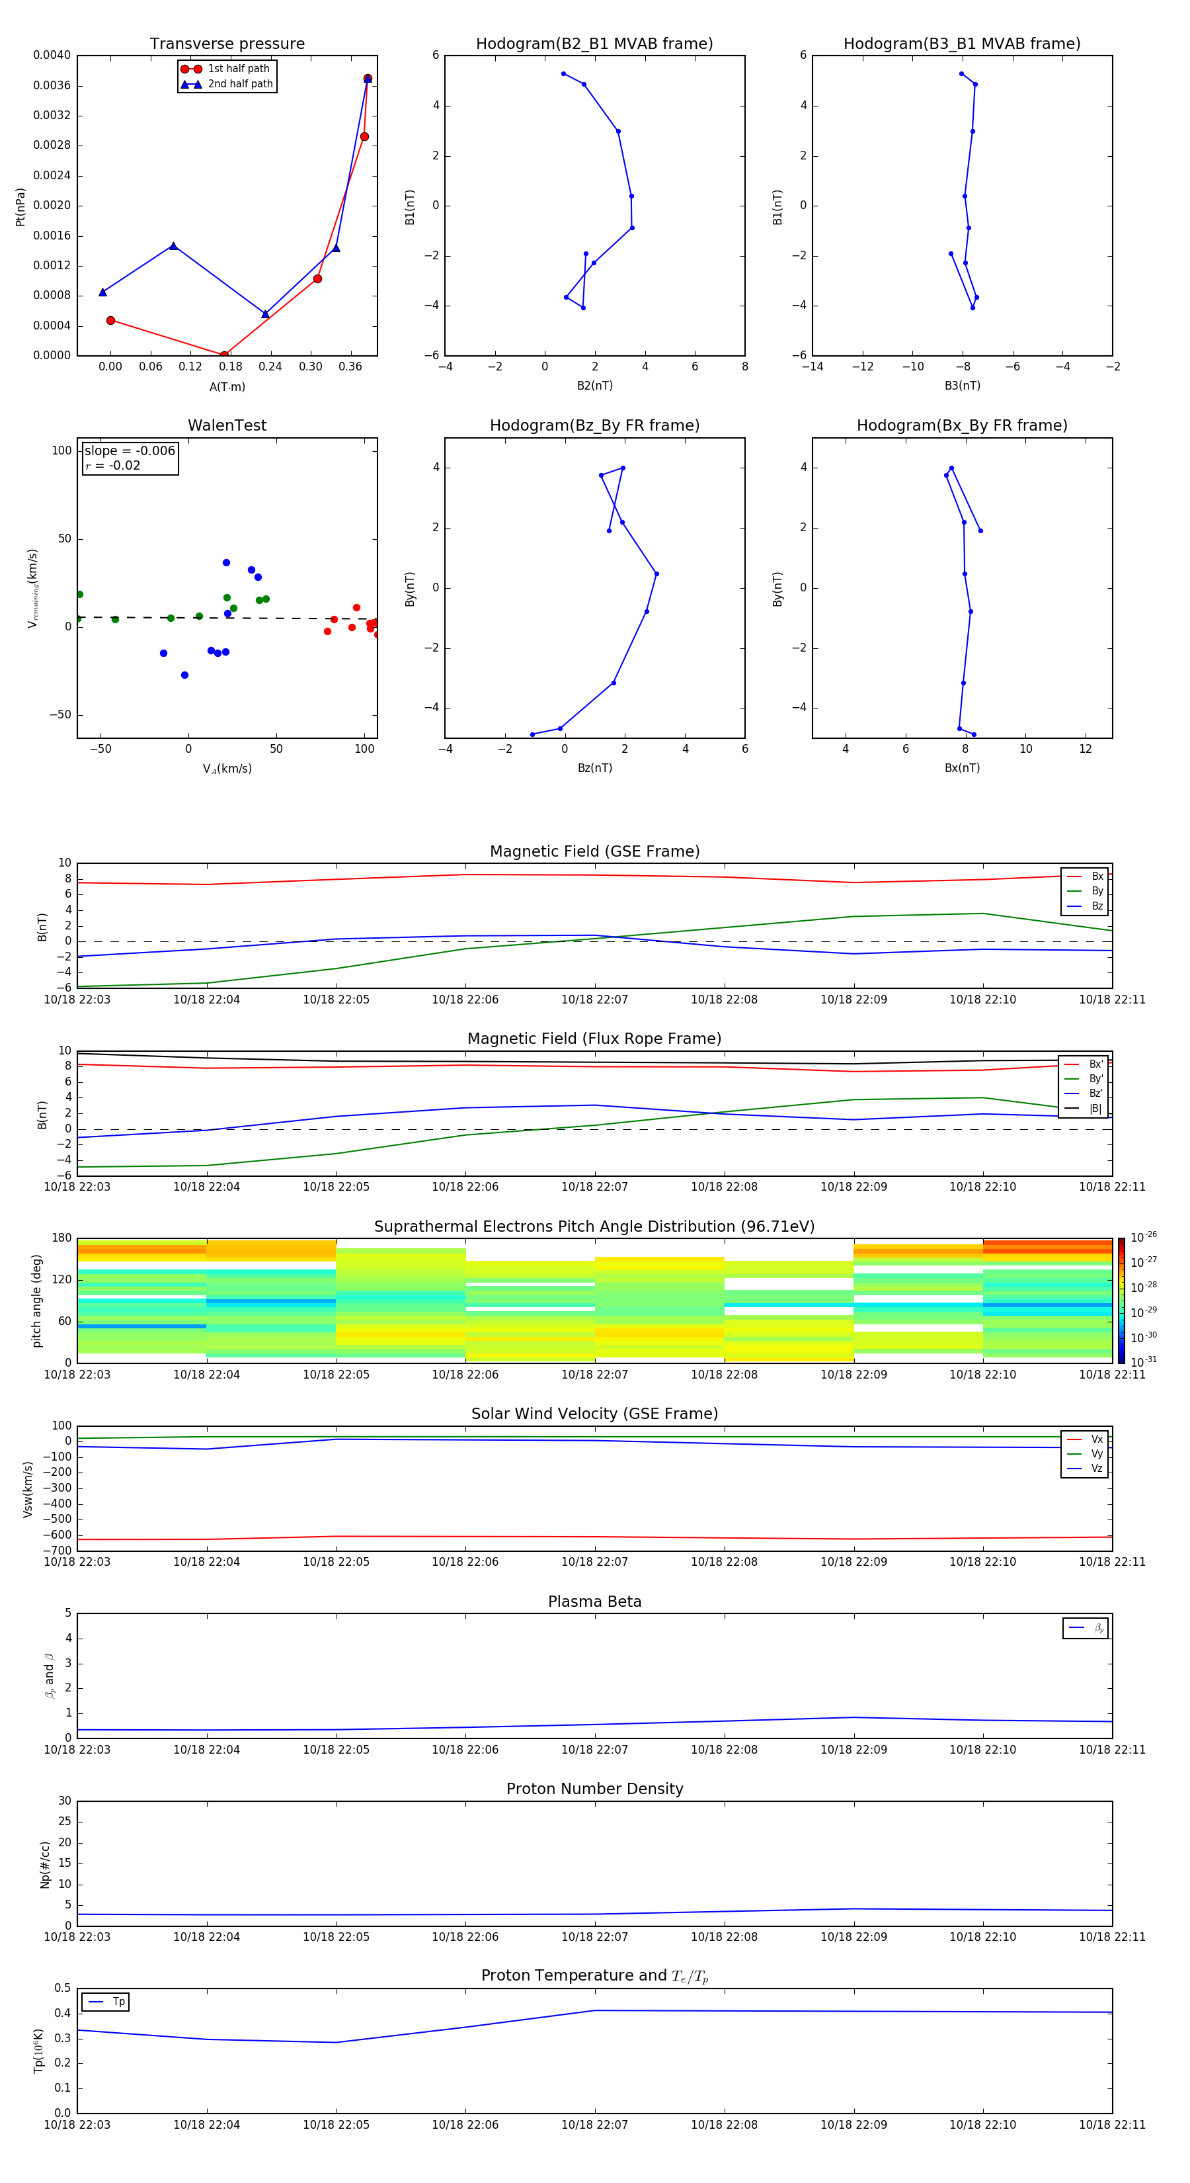Select "By" in the GSE magnetic field legend
Screen dimensions: 1190x2183
1085,892
